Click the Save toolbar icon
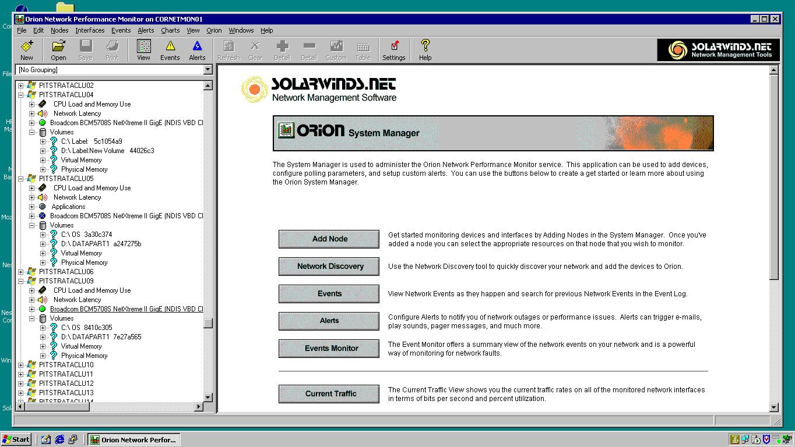795x447 pixels. (85, 50)
